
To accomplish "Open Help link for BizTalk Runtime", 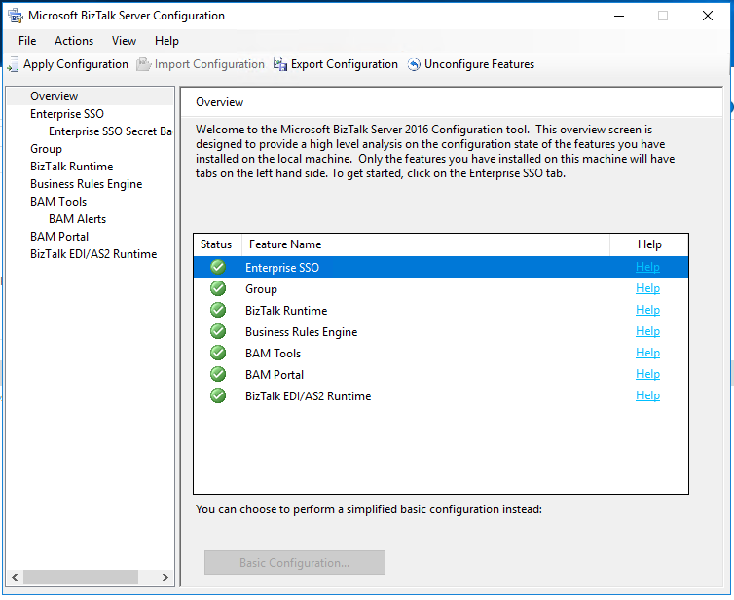I will point(648,310).
